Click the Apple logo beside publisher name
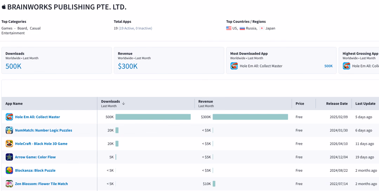Image resolution: width=379 pixels, height=191 pixels. (4, 7)
